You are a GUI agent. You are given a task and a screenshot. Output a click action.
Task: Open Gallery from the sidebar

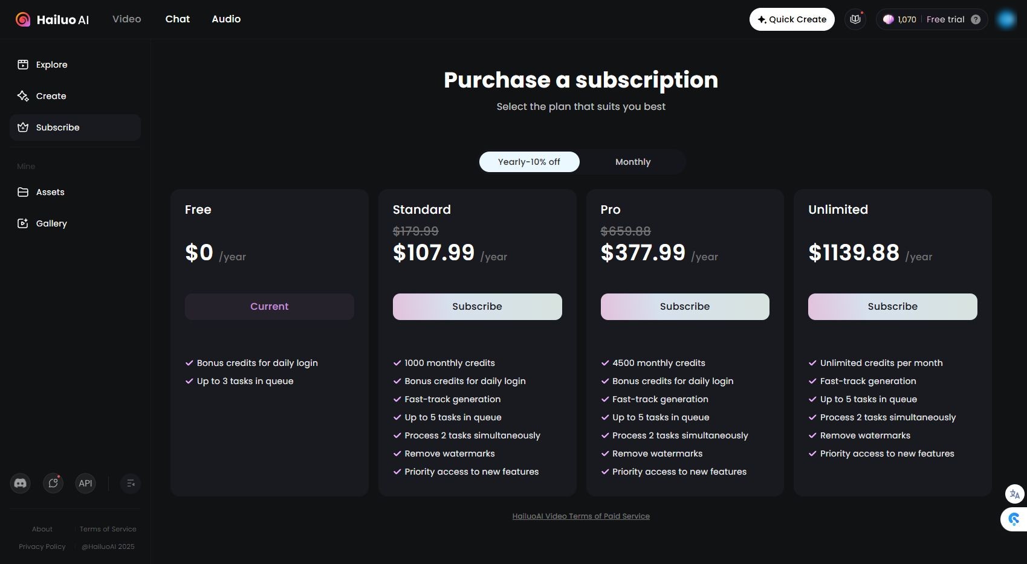[x=51, y=223]
